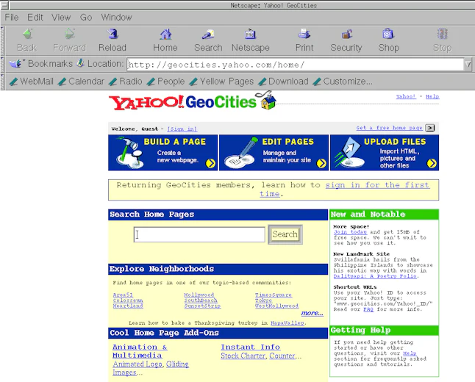Screen dimensions: 475x382
Task: Open the WestHollywood neighborhood link
Action: pos(277,306)
